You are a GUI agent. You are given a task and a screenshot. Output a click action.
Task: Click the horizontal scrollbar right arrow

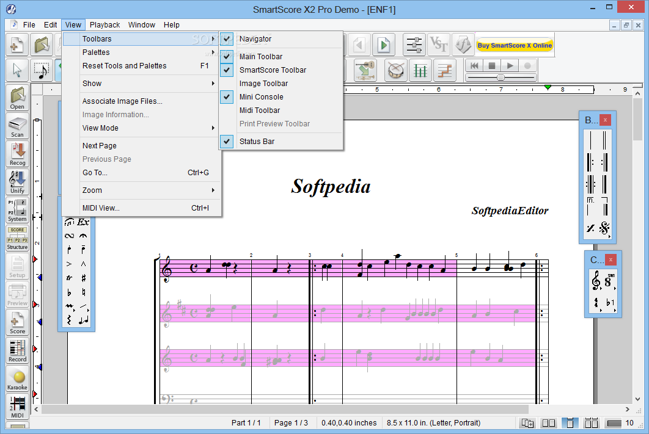tap(628, 409)
